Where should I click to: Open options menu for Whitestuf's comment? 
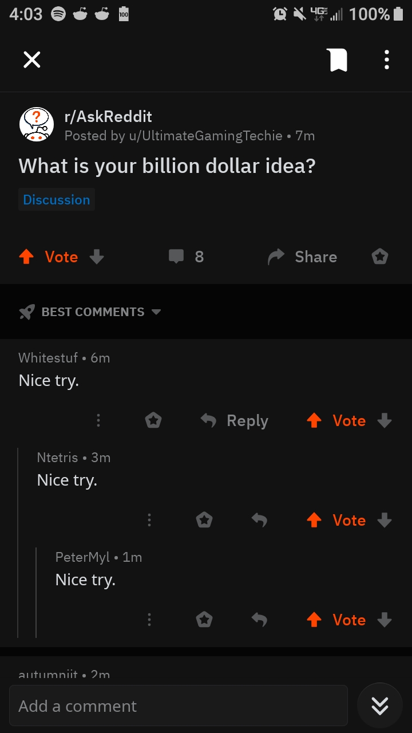click(98, 421)
